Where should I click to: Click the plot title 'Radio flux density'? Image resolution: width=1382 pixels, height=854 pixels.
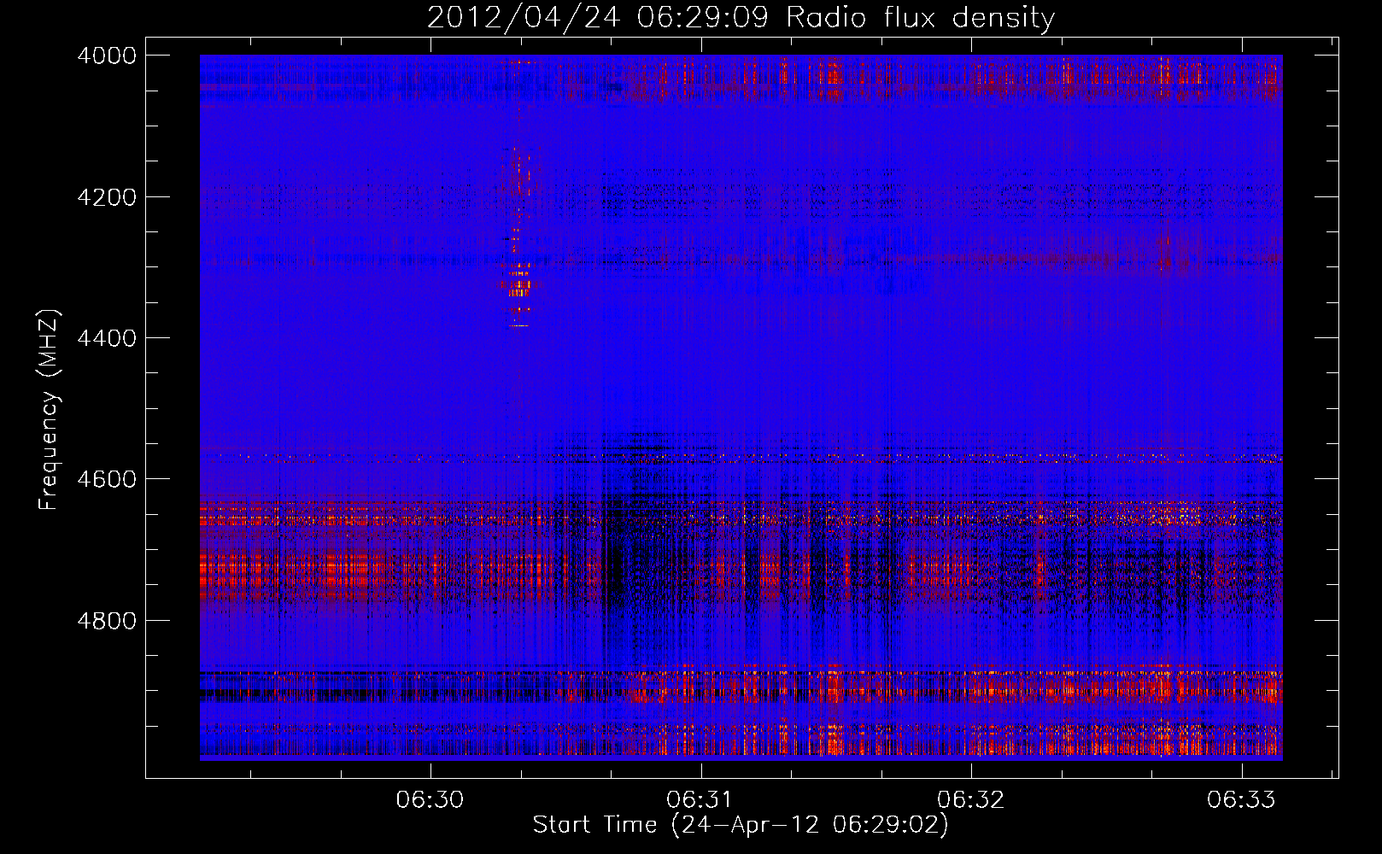920,17
